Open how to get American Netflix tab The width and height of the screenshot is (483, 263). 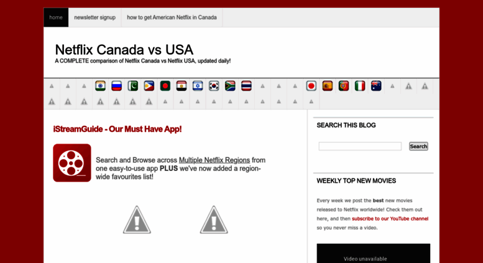click(x=172, y=17)
